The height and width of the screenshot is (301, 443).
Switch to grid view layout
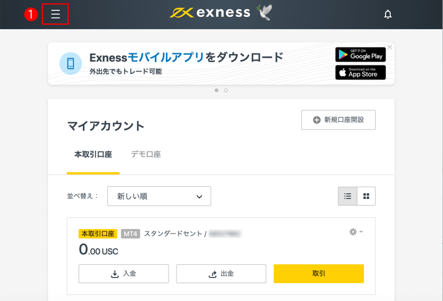point(366,196)
